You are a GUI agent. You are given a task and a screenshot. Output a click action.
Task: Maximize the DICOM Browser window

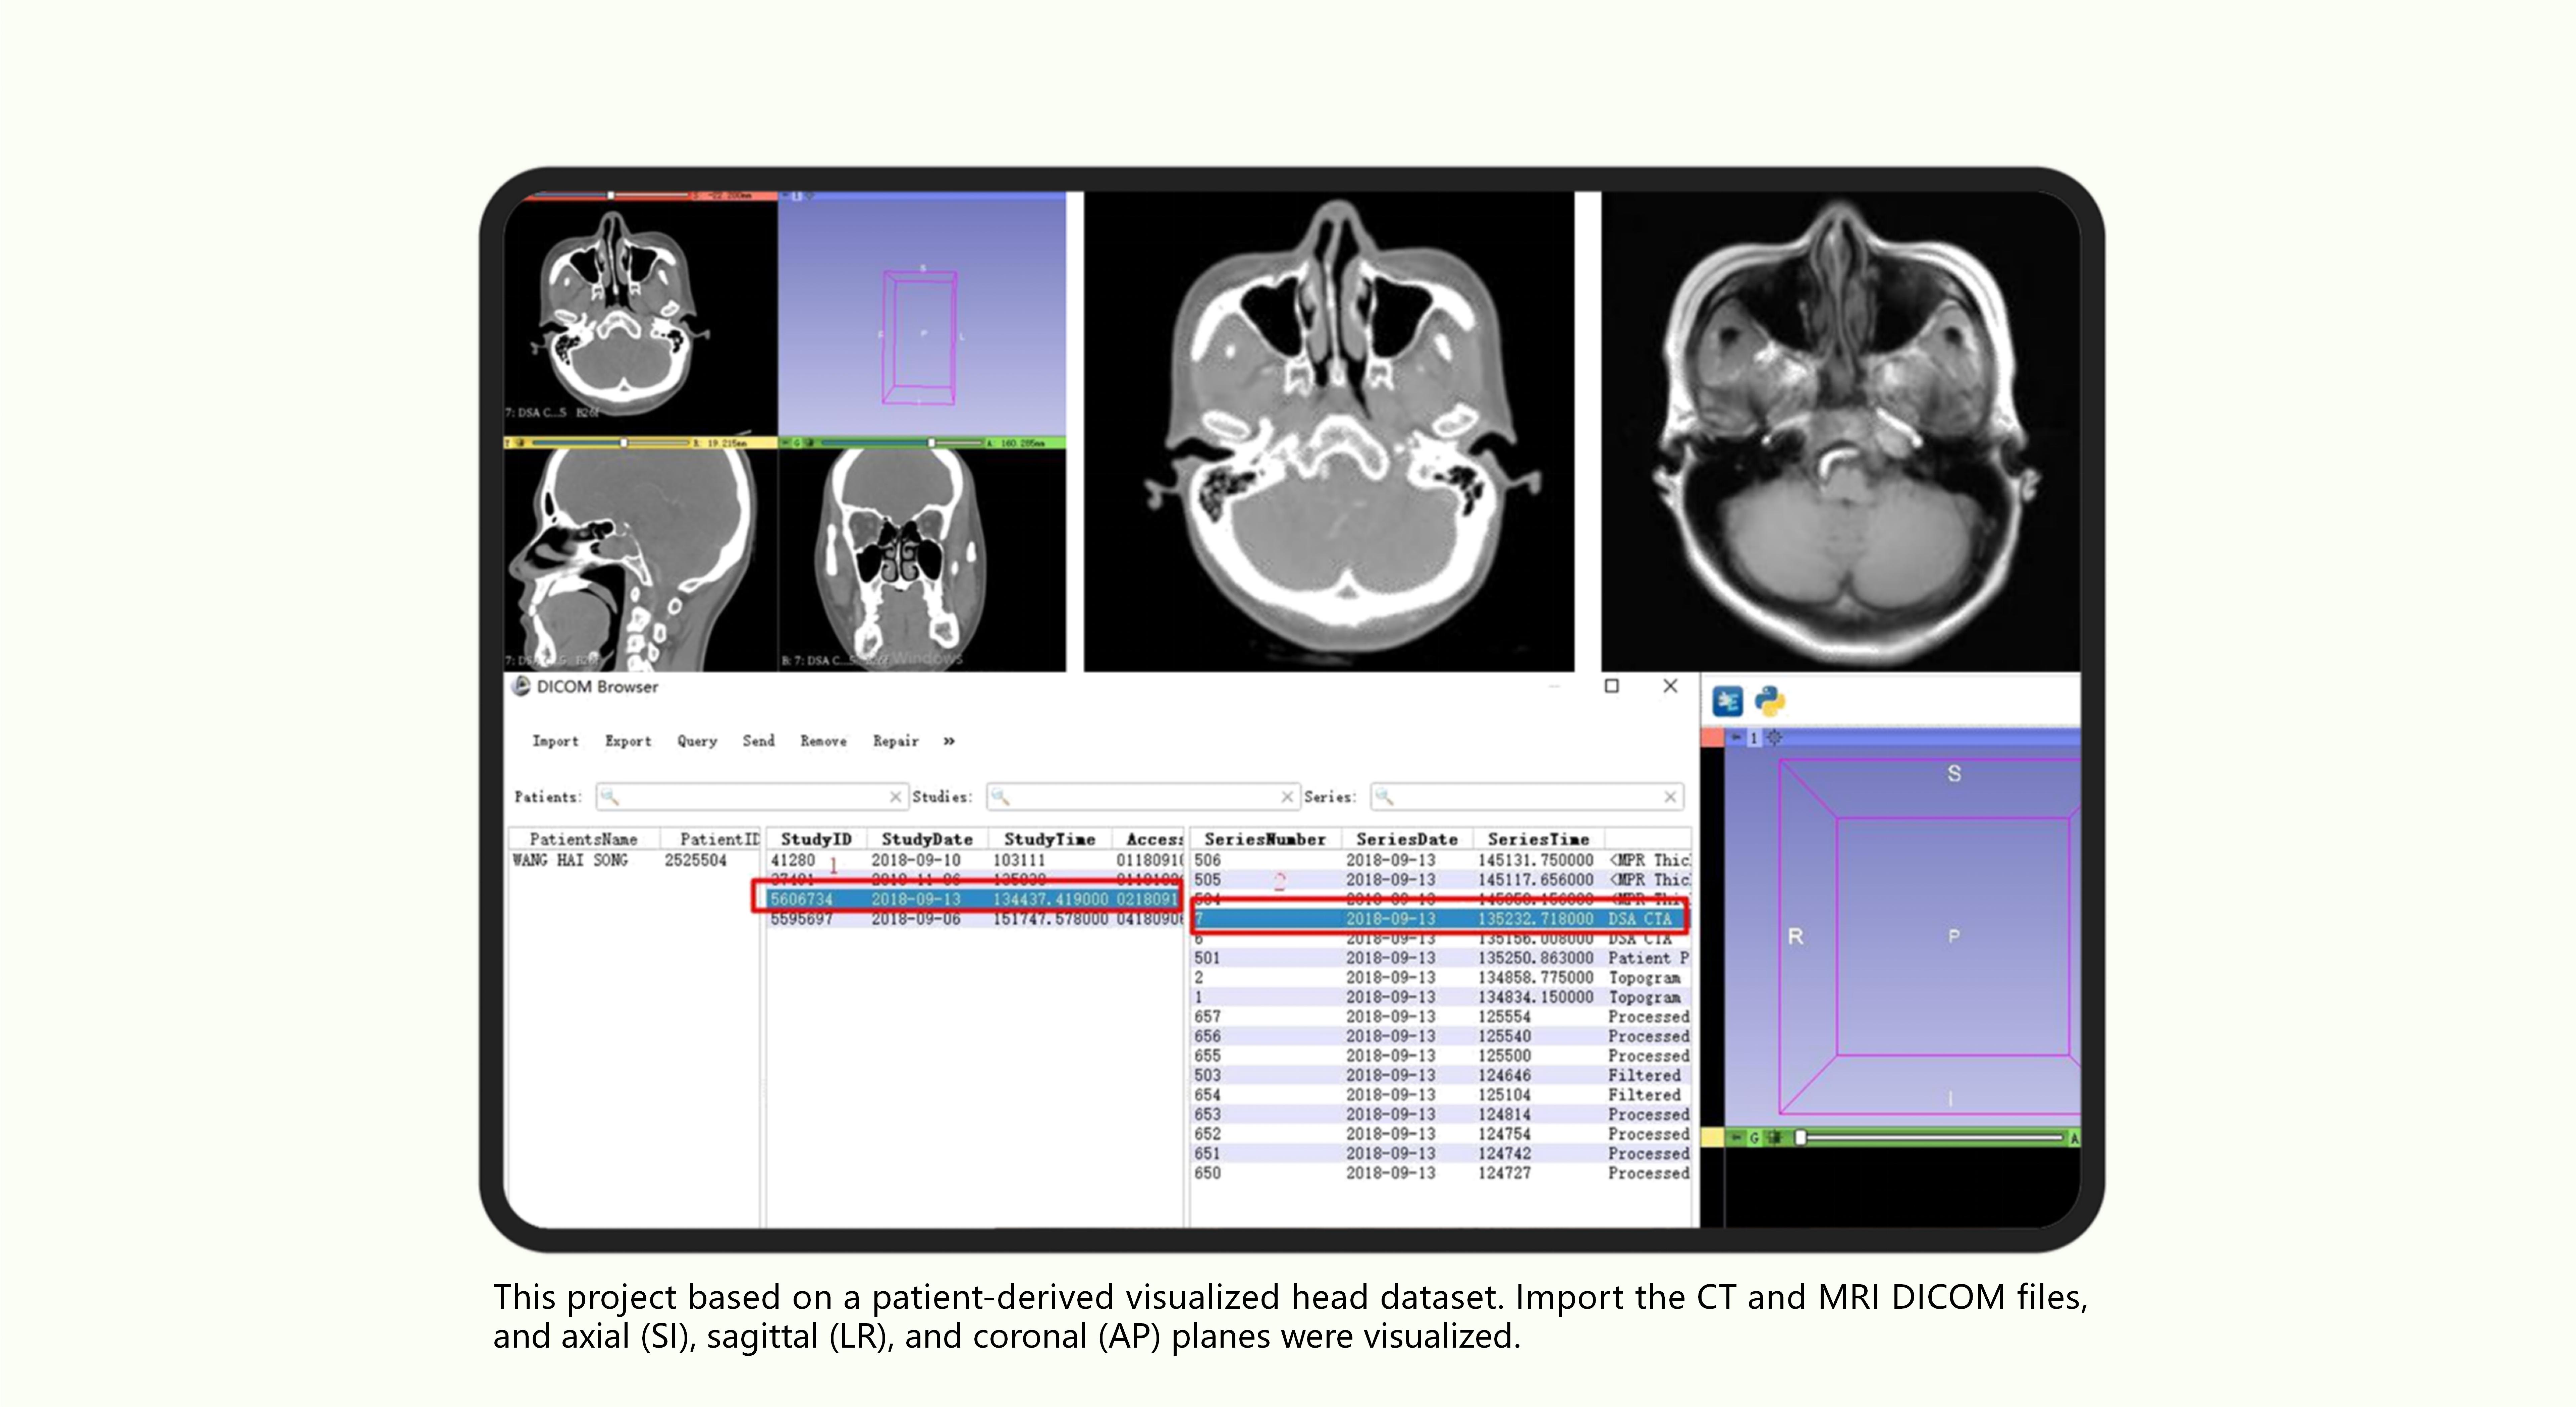[1612, 686]
